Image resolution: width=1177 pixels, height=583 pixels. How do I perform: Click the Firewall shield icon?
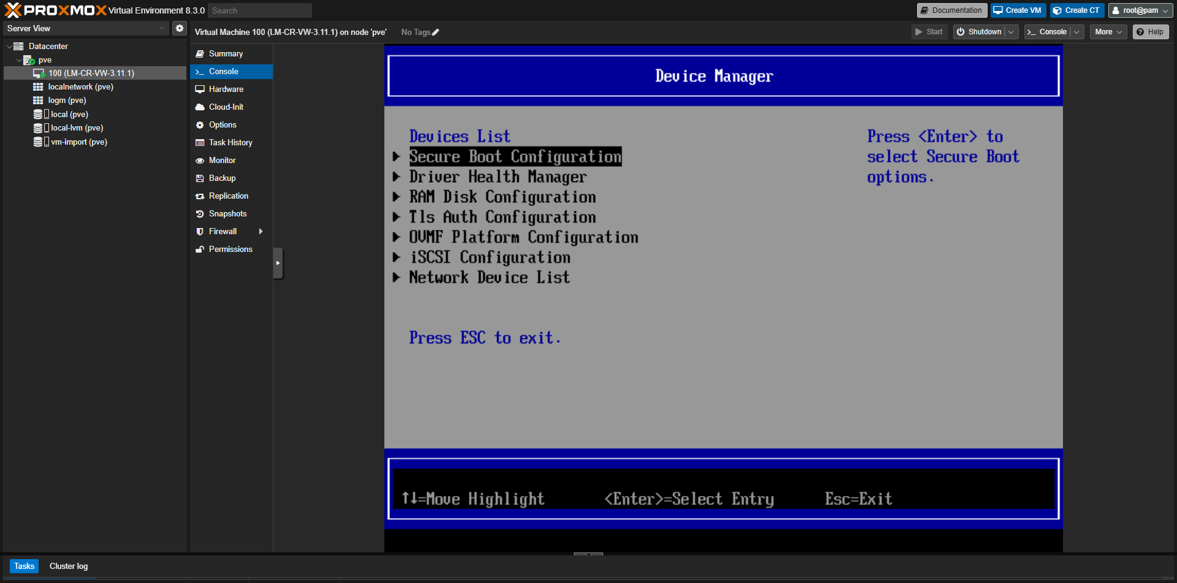coord(200,231)
